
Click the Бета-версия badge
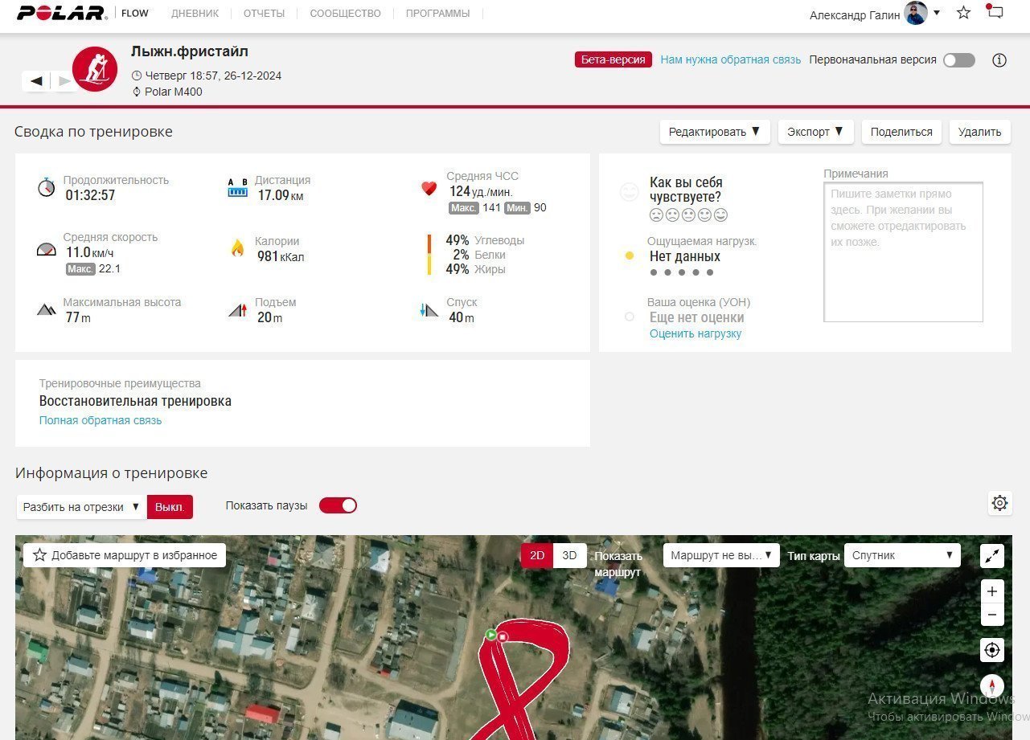[613, 59]
